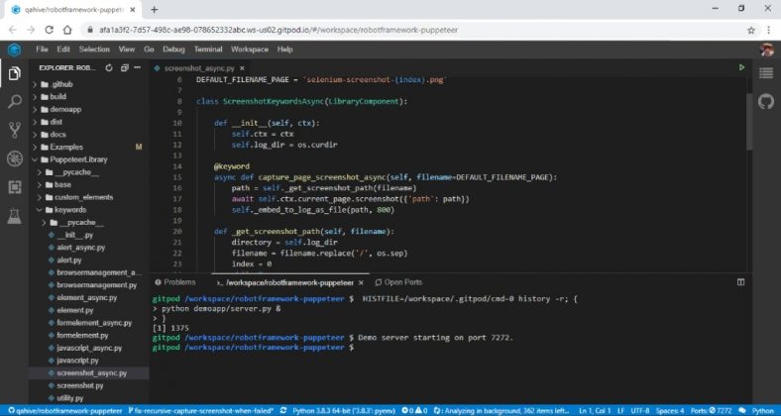Open the Test flask view icon
The width and height of the screenshot is (781, 416).
(15, 216)
